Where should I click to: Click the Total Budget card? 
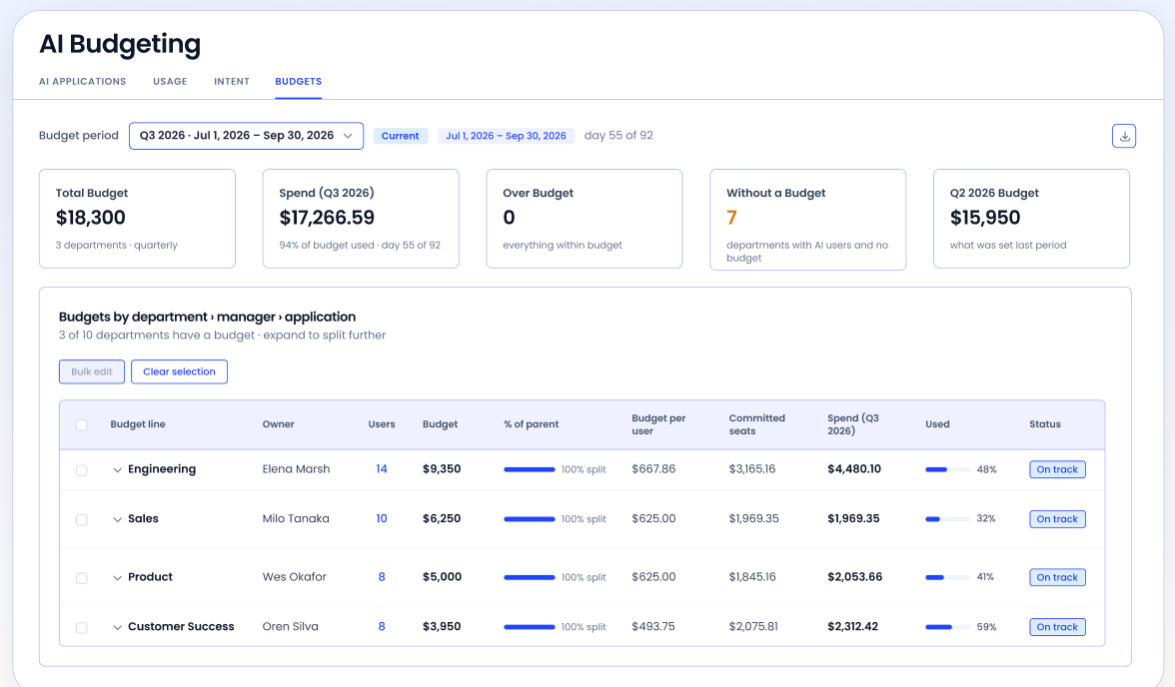tap(137, 218)
